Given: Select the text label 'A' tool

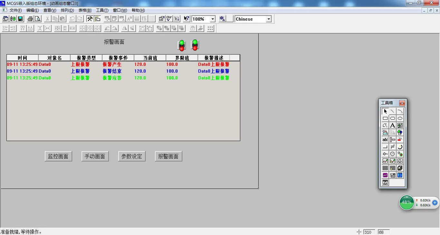Looking at the screenshot, I should coord(393,126).
